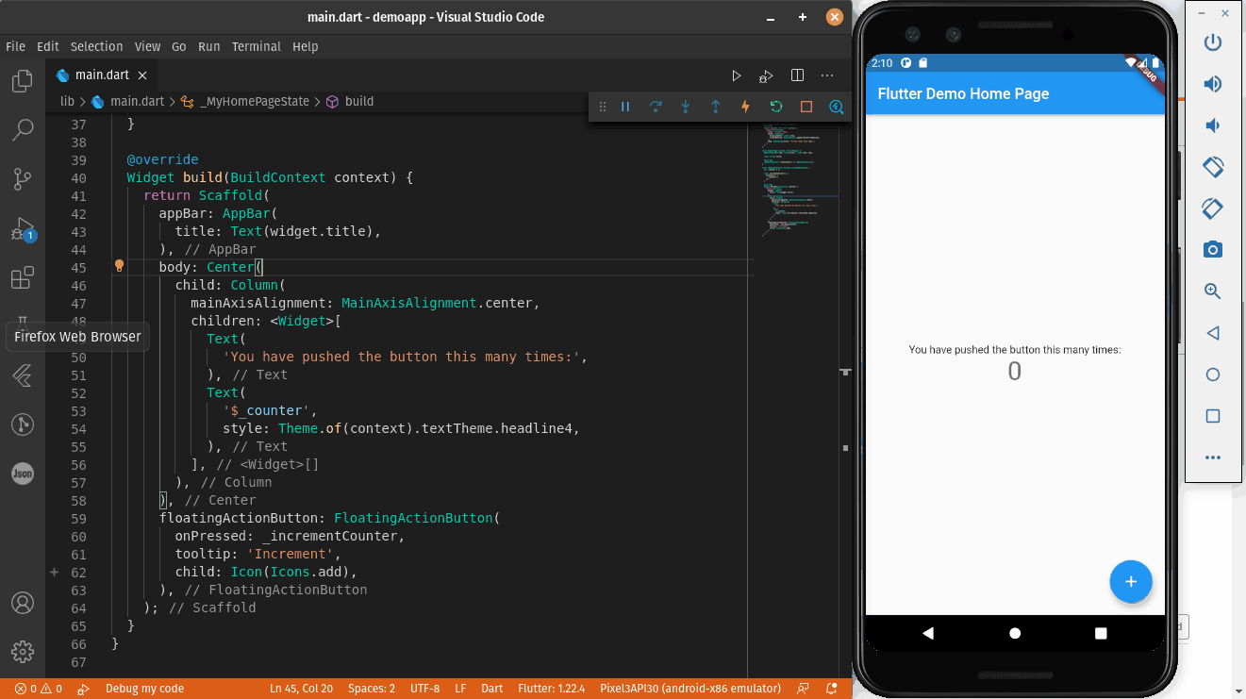Toggle split editor layout
Image resolution: width=1246 pixels, height=699 pixels.
(797, 75)
